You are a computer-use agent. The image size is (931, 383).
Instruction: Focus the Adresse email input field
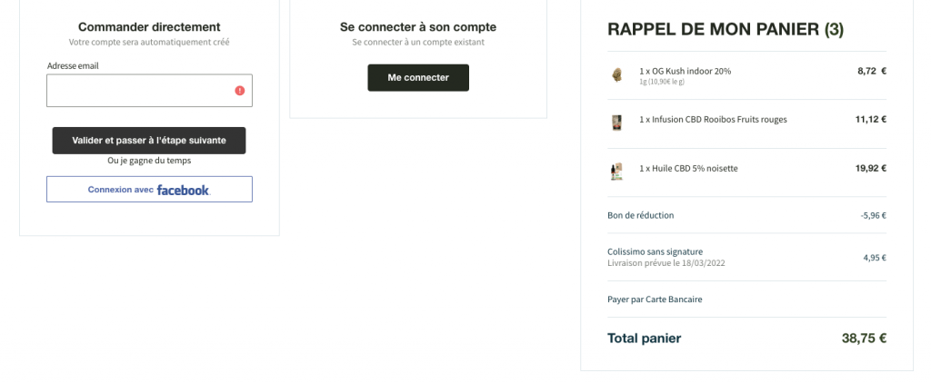[x=150, y=91]
